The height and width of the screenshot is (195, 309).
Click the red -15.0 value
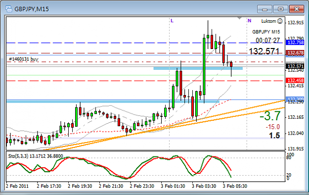(273, 127)
